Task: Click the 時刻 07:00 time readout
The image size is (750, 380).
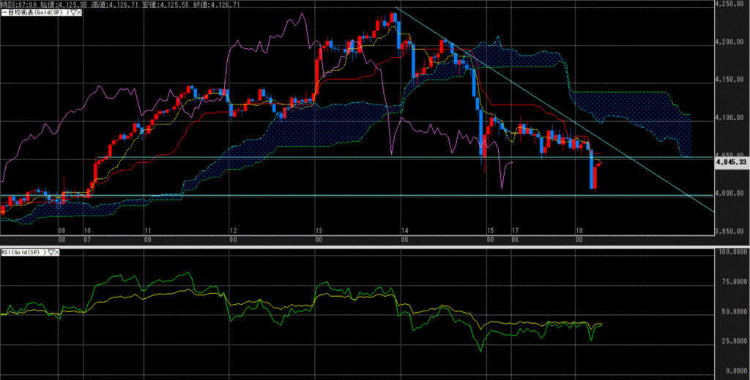Action: (18, 4)
